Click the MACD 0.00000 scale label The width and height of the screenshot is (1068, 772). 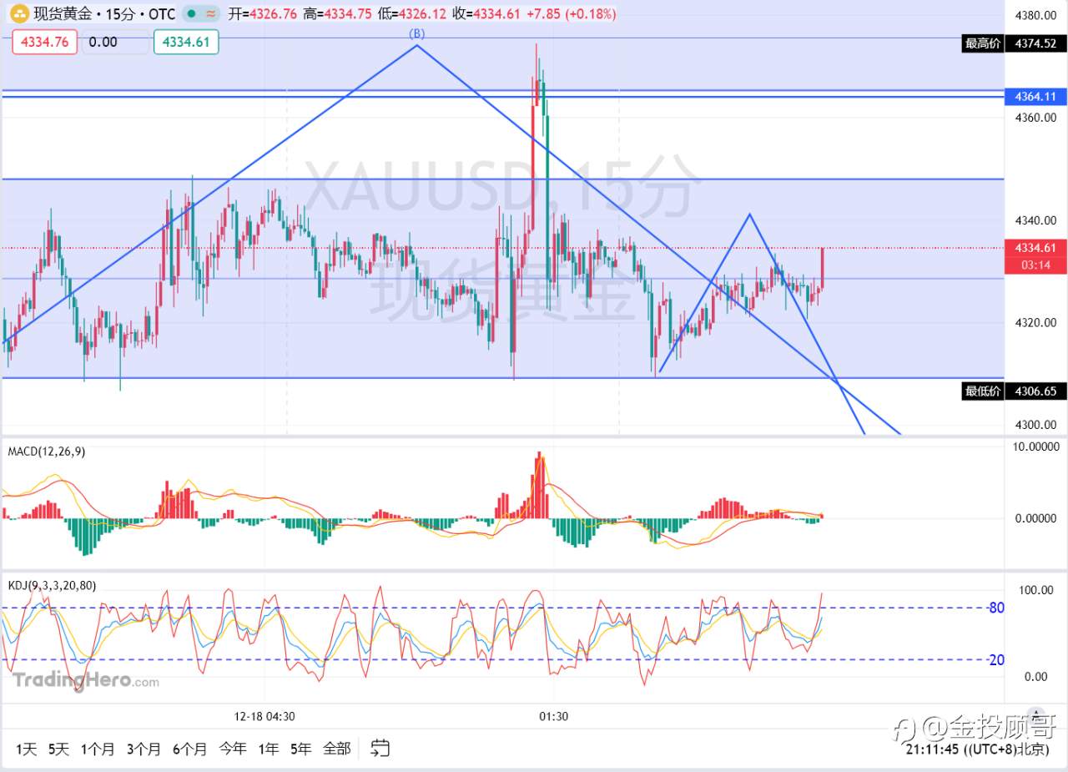[x=1034, y=518]
